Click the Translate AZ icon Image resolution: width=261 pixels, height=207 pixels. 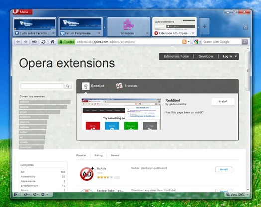(119, 86)
